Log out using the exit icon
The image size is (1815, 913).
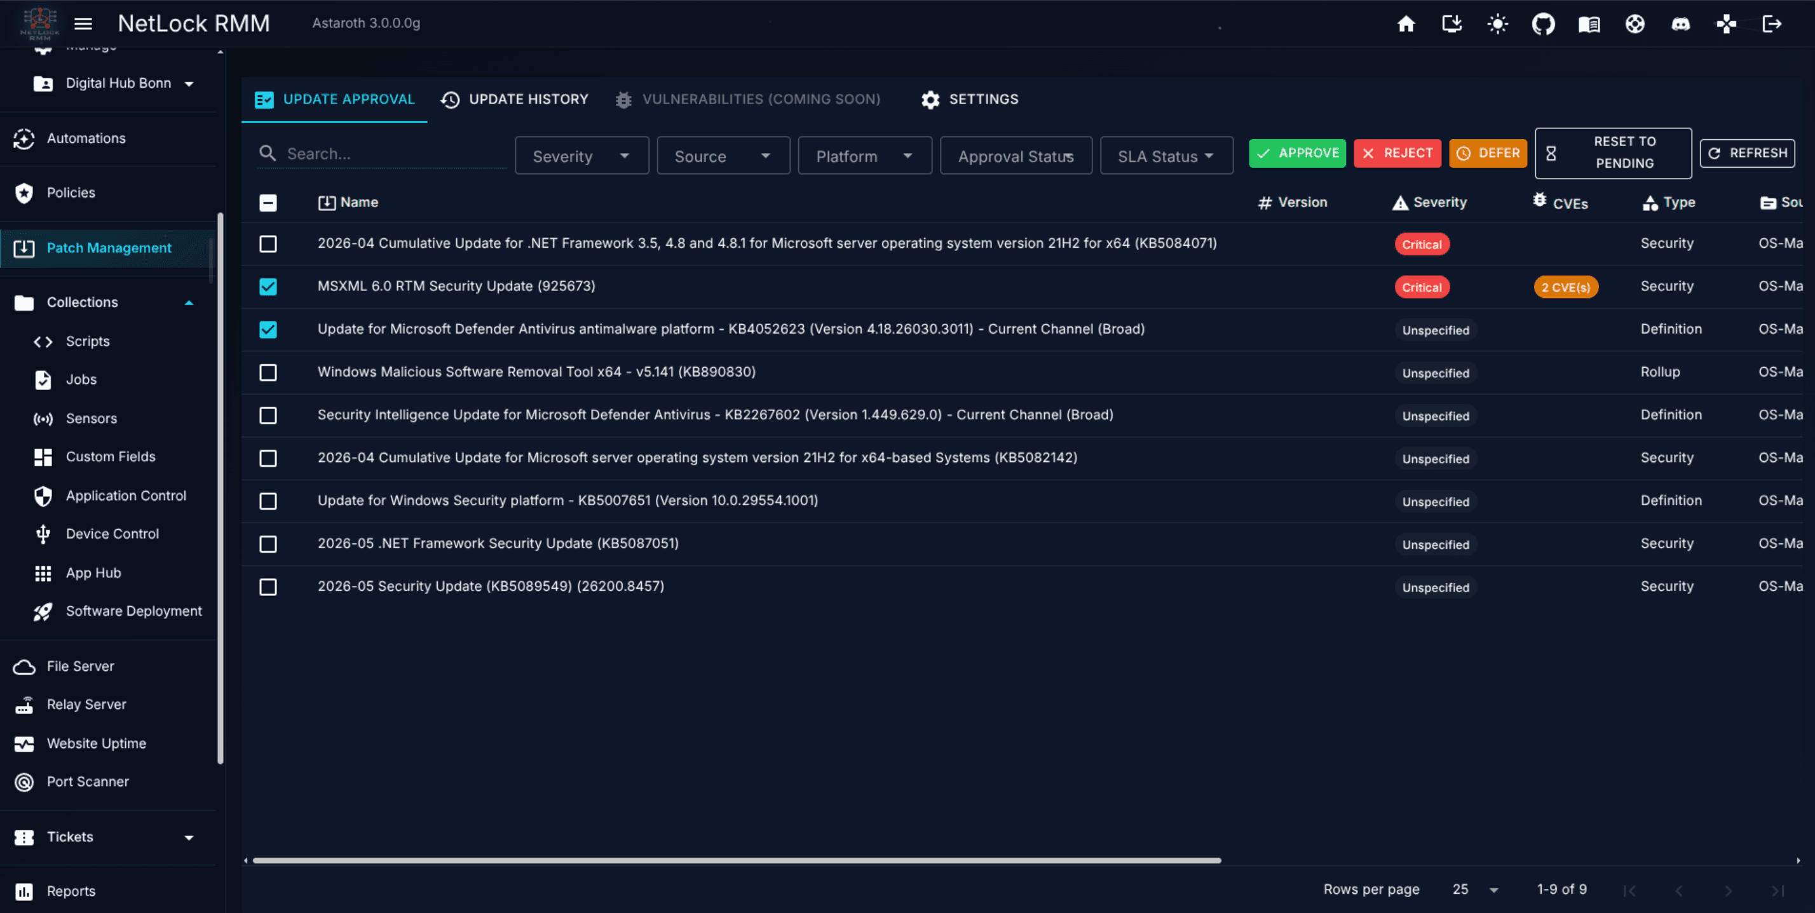point(1772,24)
